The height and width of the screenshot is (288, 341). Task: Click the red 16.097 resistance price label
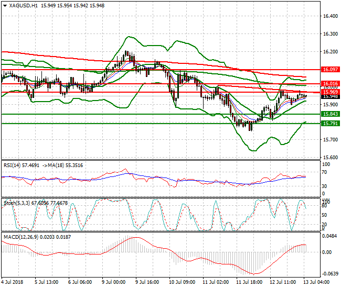coord(330,70)
